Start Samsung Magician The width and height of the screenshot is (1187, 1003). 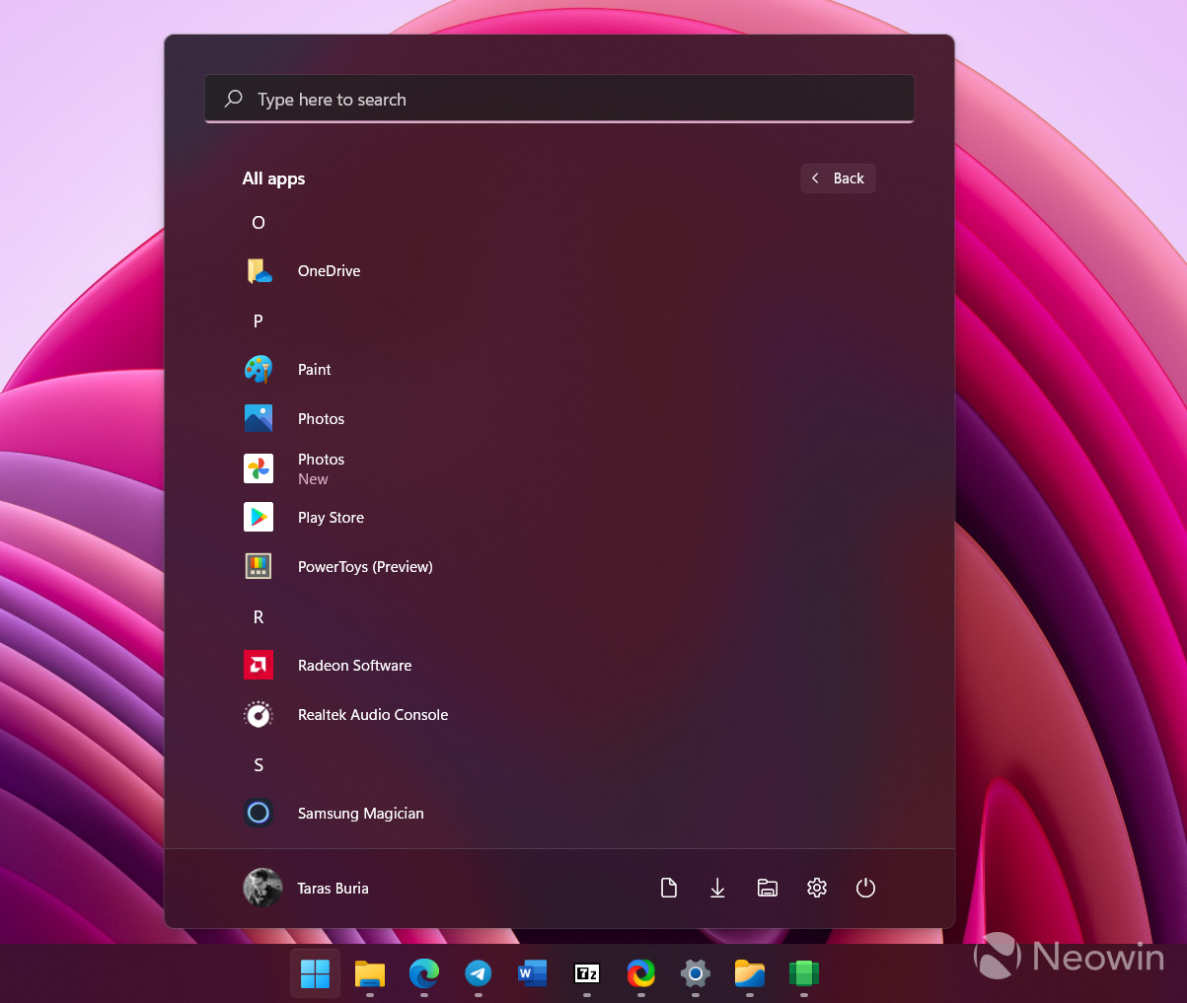pyautogui.click(x=360, y=813)
